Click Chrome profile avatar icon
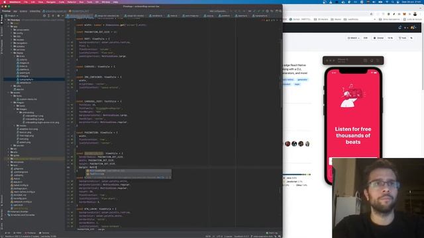 pos(415,14)
